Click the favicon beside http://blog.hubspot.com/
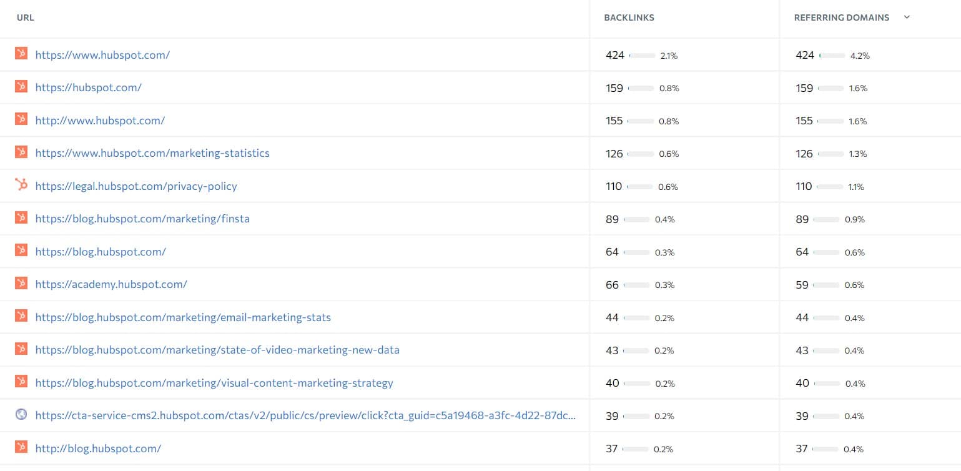The height and width of the screenshot is (471, 961). tap(21, 447)
